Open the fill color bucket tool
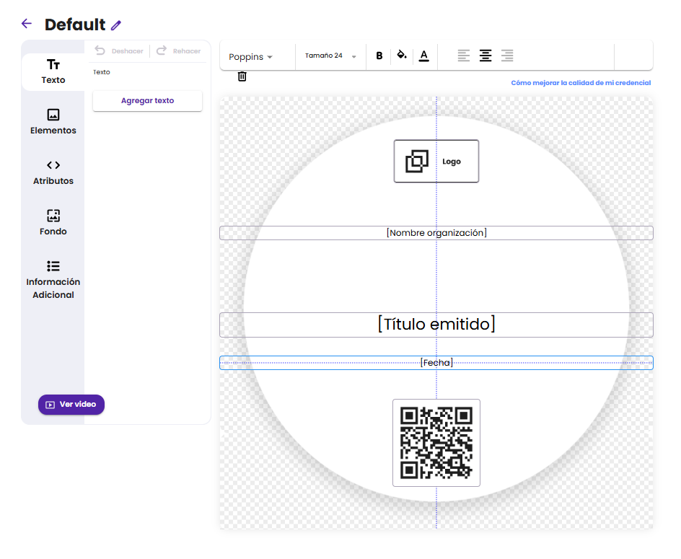The height and width of the screenshot is (559, 681). 402,56
